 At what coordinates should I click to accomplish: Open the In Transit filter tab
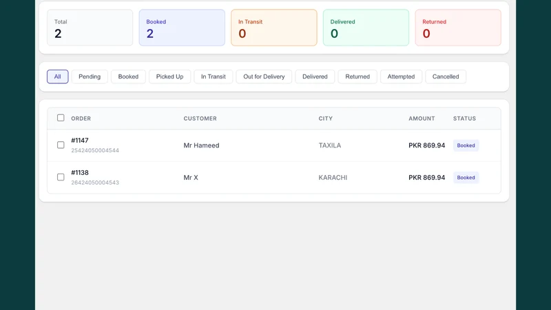pos(214,76)
